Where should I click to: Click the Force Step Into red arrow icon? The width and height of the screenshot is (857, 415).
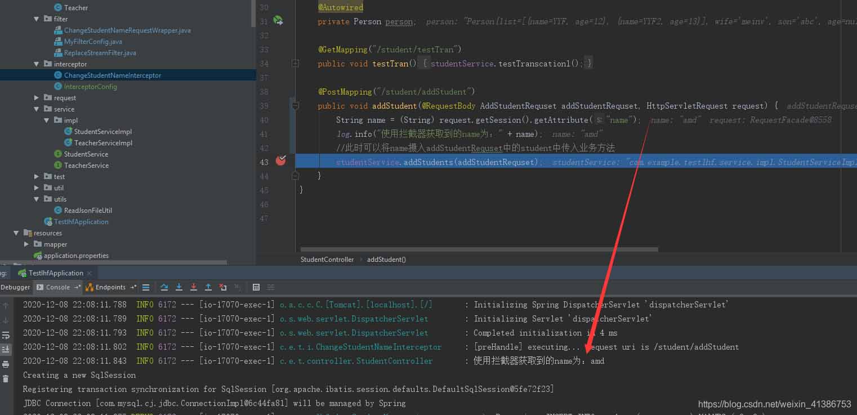click(x=194, y=287)
